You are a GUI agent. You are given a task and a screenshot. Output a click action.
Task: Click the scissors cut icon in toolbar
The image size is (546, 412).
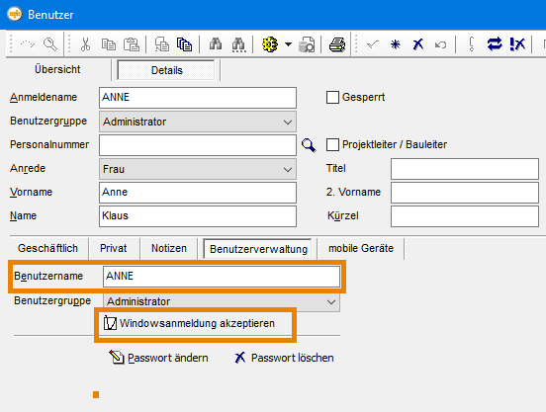coord(85,44)
